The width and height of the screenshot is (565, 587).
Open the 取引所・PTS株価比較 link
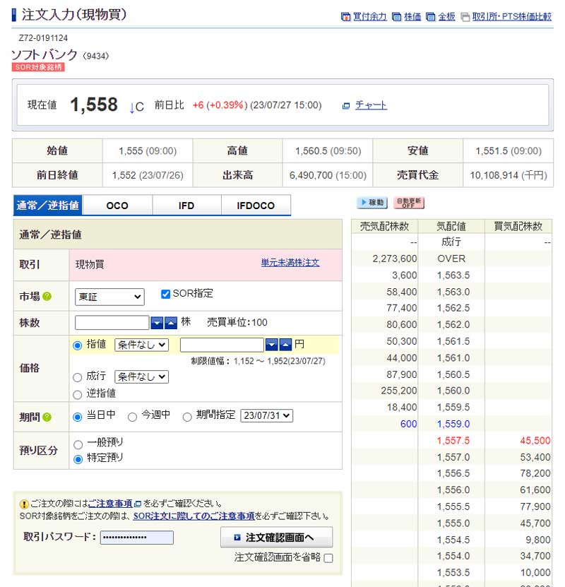pos(512,16)
